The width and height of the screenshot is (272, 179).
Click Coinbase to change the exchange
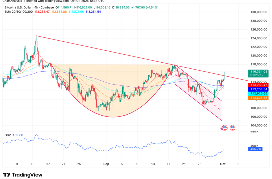(x=47, y=8)
